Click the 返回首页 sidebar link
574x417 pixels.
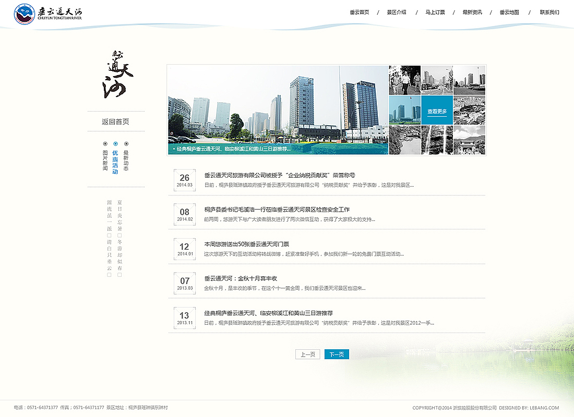[115, 122]
